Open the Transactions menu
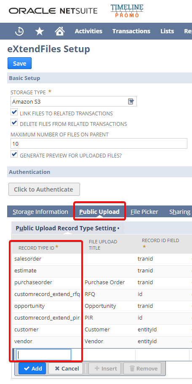The height and width of the screenshot is (384, 192). tap(131, 31)
